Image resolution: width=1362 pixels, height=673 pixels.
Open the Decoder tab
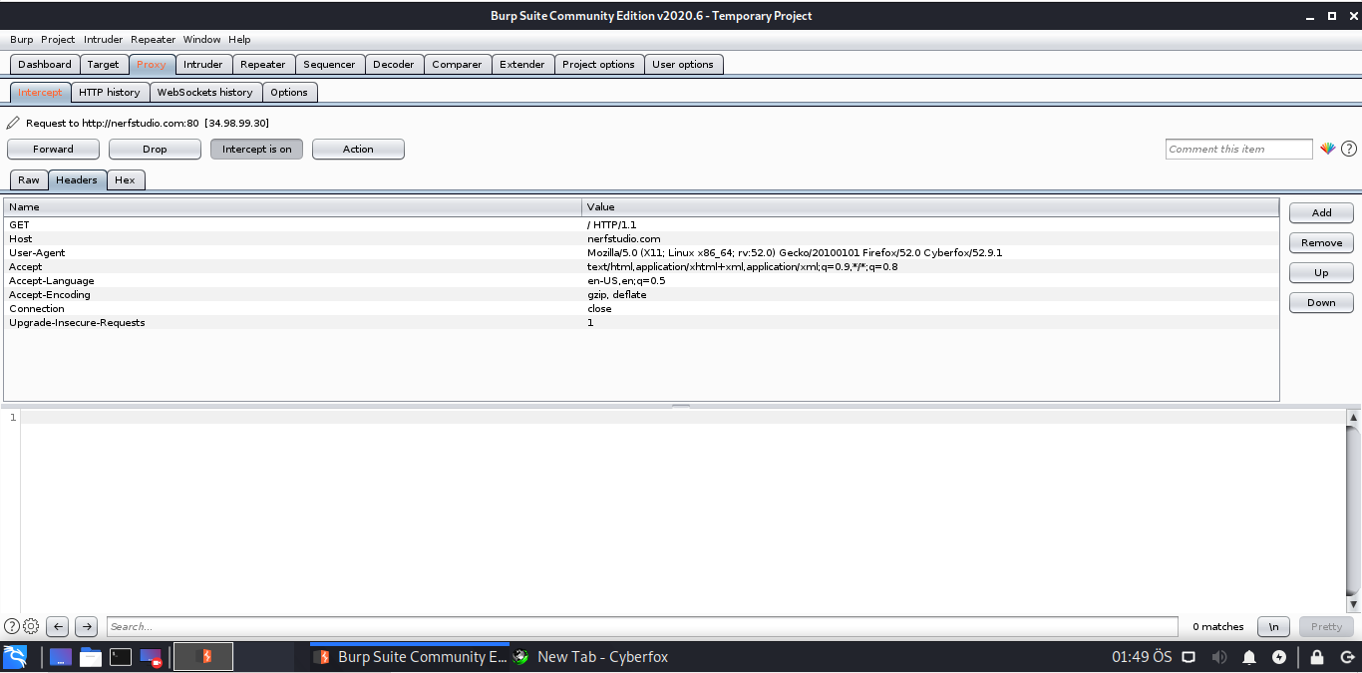pos(394,64)
